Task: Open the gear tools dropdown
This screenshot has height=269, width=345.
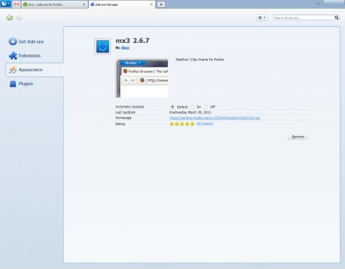Action: [262, 17]
